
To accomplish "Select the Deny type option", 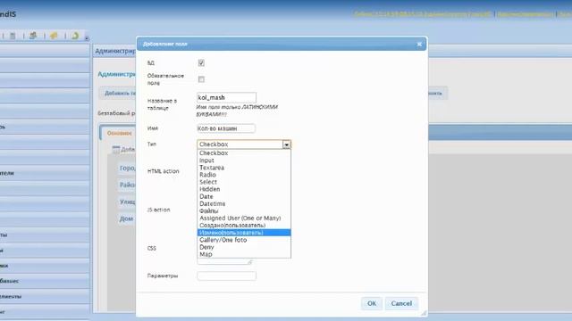I will pos(244,247).
